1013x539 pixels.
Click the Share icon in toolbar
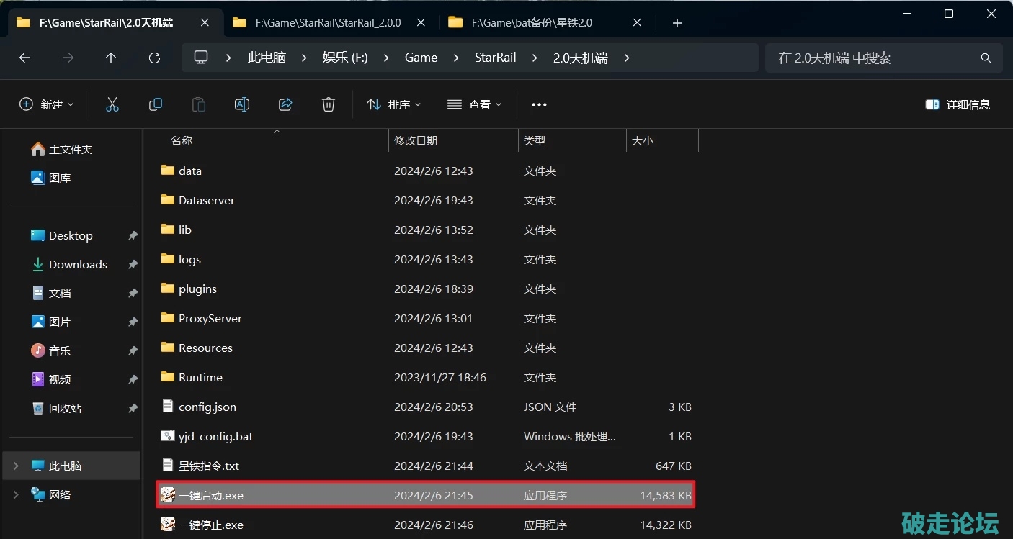tap(285, 104)
